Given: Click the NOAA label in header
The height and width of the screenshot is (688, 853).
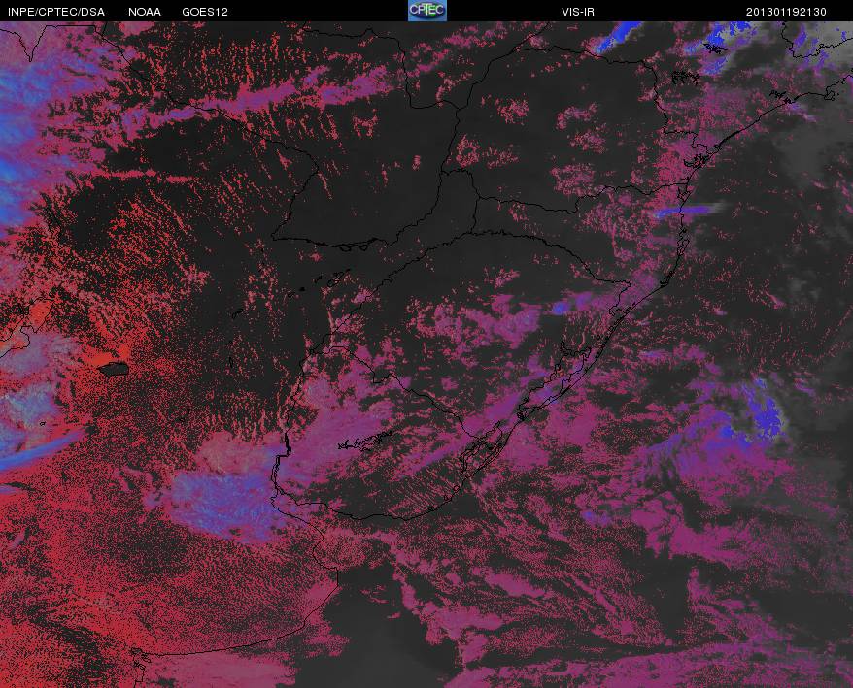Looking at the screenshot, I should click(x=145, y=12).
